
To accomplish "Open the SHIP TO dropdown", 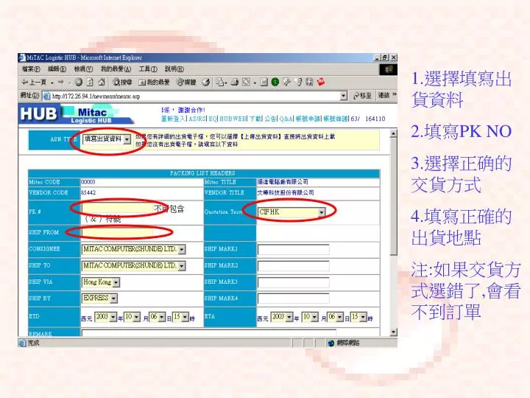I will click(133, 265).
